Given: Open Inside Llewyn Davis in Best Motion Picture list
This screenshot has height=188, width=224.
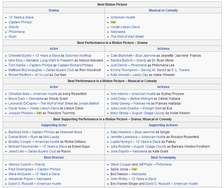Looking at the screenshot, I should coord(125,27).
